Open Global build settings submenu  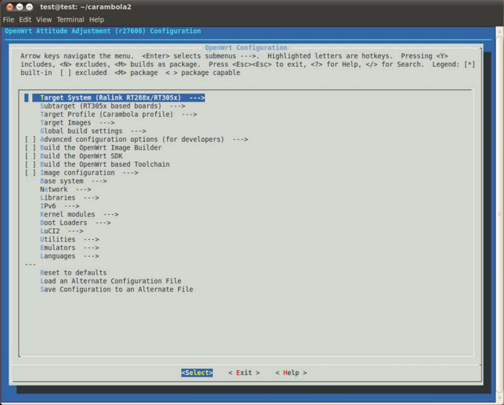[x=93, y=131]
